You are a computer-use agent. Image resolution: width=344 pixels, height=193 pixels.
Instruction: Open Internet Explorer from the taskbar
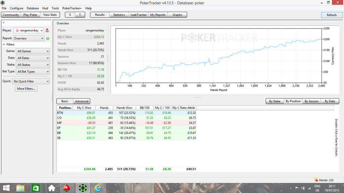98,188
